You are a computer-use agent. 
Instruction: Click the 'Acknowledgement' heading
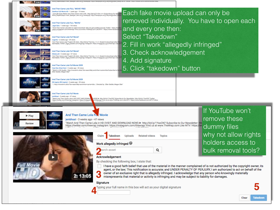(x=109, y=157)
